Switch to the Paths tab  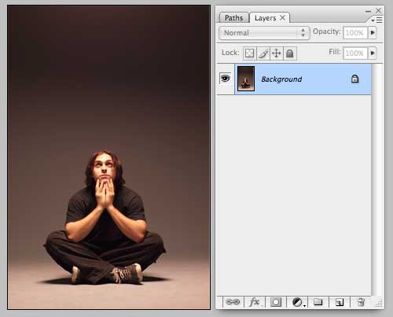pos(233,18)
